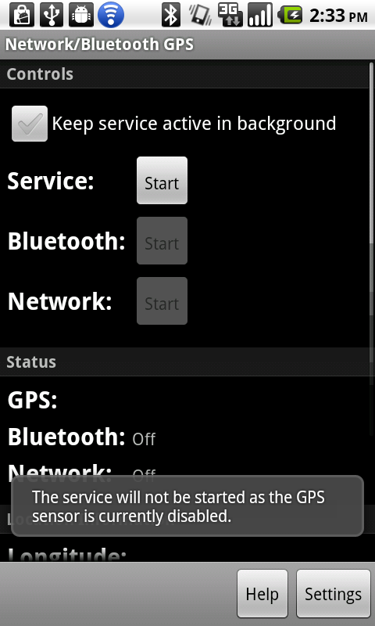This screenshot has height=626, width=375.
Task: Tap the USB connection status icon
Action: [51, 15]
